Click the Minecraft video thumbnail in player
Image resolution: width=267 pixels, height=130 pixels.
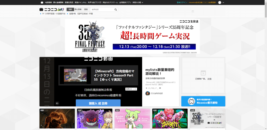pyautogui.click(x=75, y=75)
